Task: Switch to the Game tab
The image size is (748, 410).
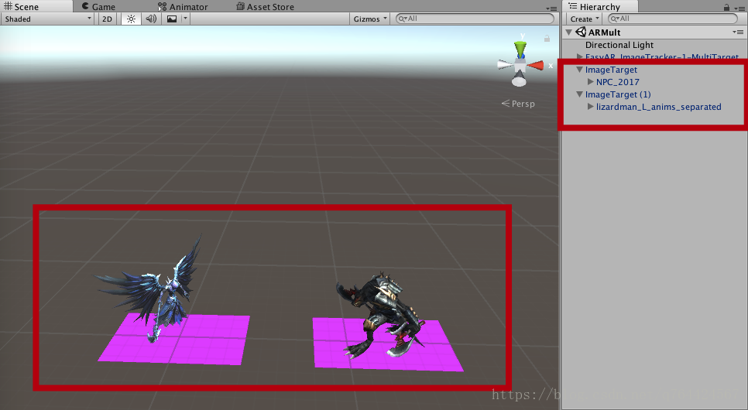Action: pos(99,7)
